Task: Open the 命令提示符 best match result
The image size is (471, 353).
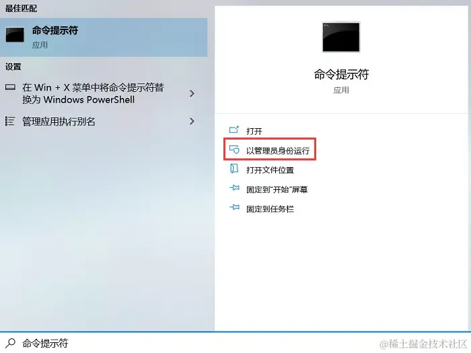Action: (x=104, y=38)
